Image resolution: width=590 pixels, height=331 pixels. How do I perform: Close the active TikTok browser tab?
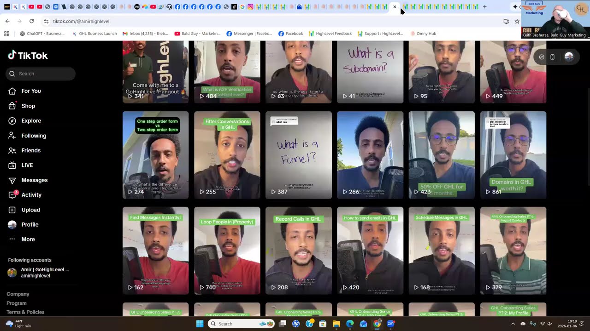395,7
